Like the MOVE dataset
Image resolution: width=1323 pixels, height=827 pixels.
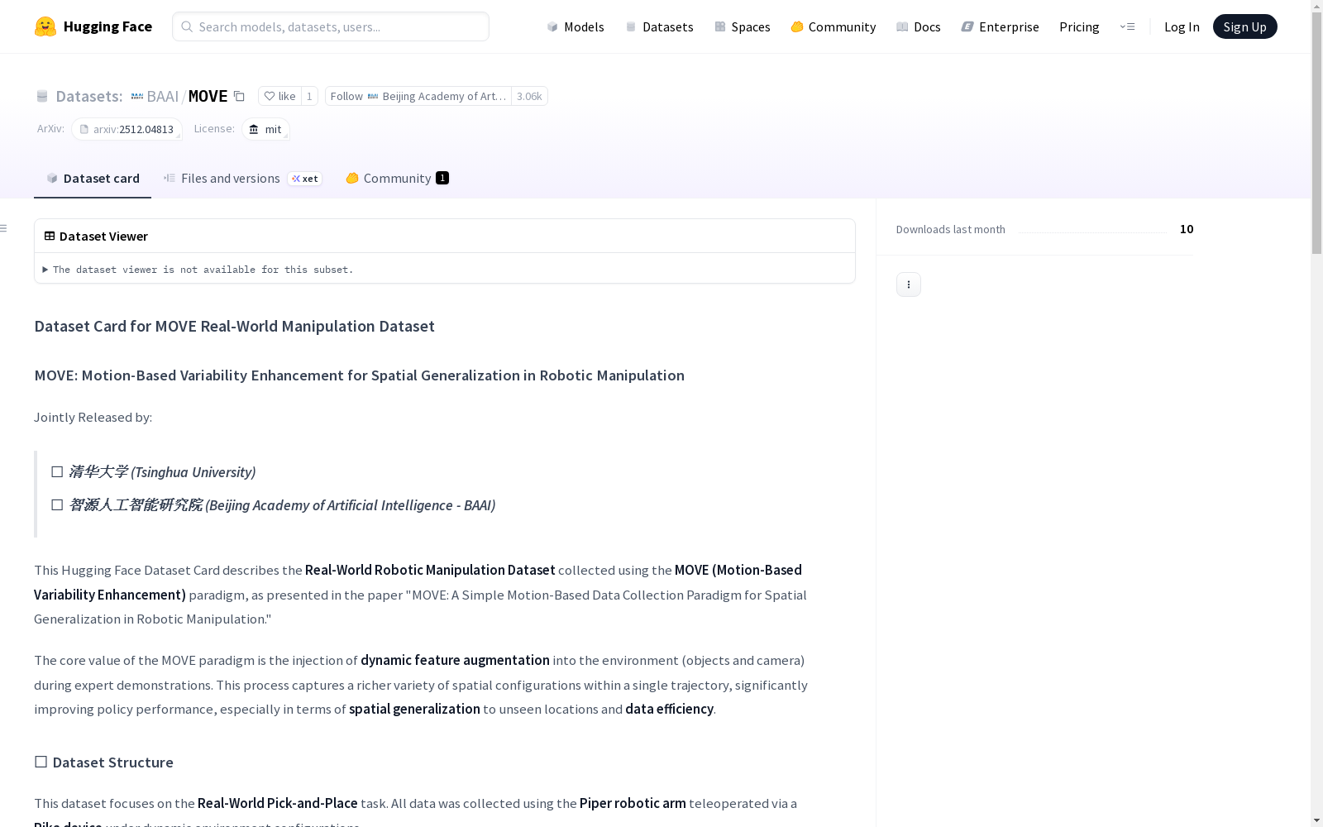pyautogui.click(x=279, y=96)
